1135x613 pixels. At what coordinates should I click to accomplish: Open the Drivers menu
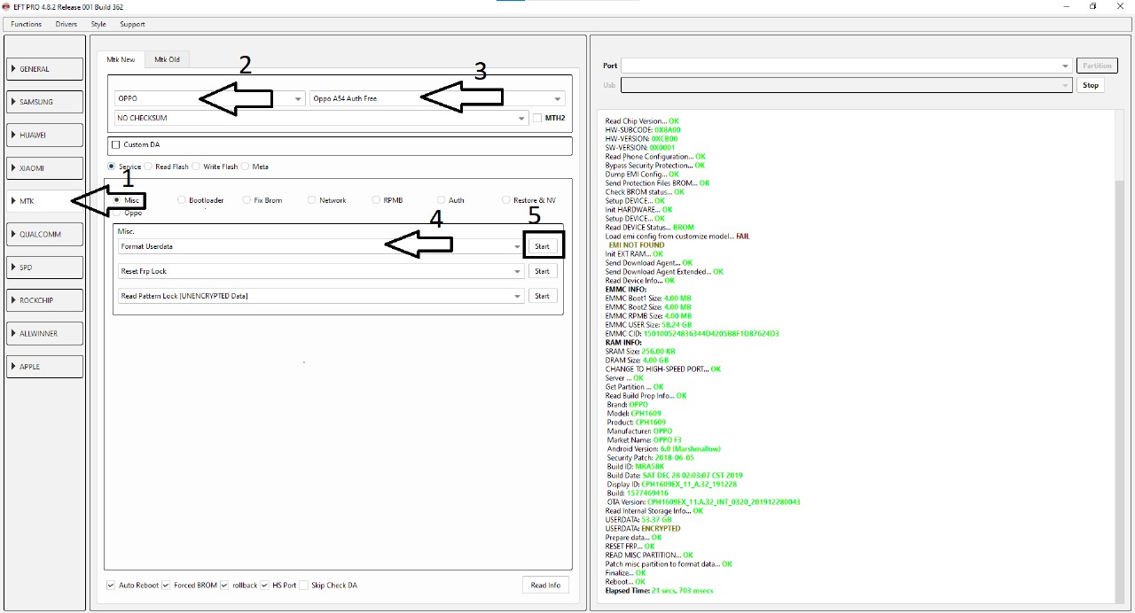(66, 24)
